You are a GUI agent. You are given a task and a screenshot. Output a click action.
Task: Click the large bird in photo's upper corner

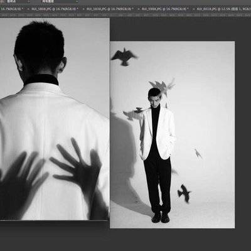[124, 57]
